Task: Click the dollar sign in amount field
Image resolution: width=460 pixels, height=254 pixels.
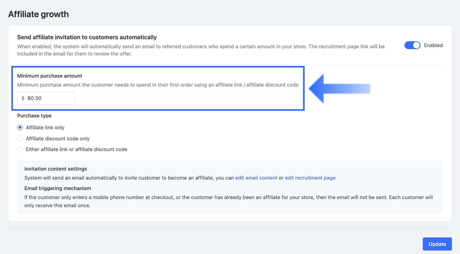Action: coord(23,98)
